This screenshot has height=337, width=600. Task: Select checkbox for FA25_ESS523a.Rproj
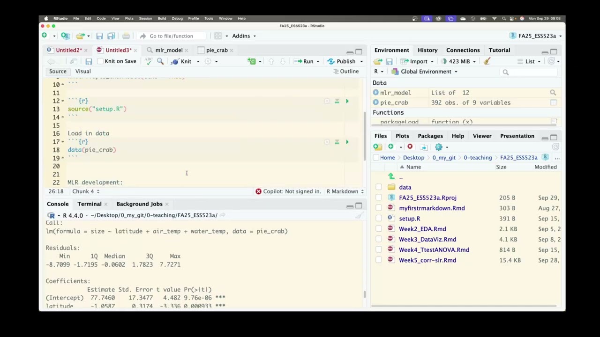379,198
